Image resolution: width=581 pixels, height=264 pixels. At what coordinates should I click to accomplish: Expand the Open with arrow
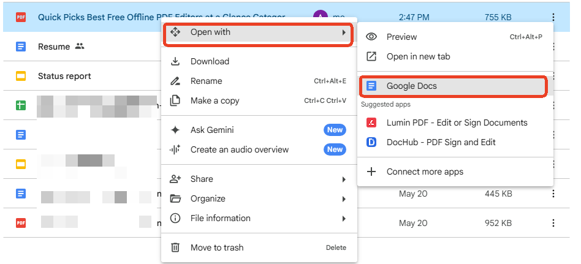click(x=344, y=32)
